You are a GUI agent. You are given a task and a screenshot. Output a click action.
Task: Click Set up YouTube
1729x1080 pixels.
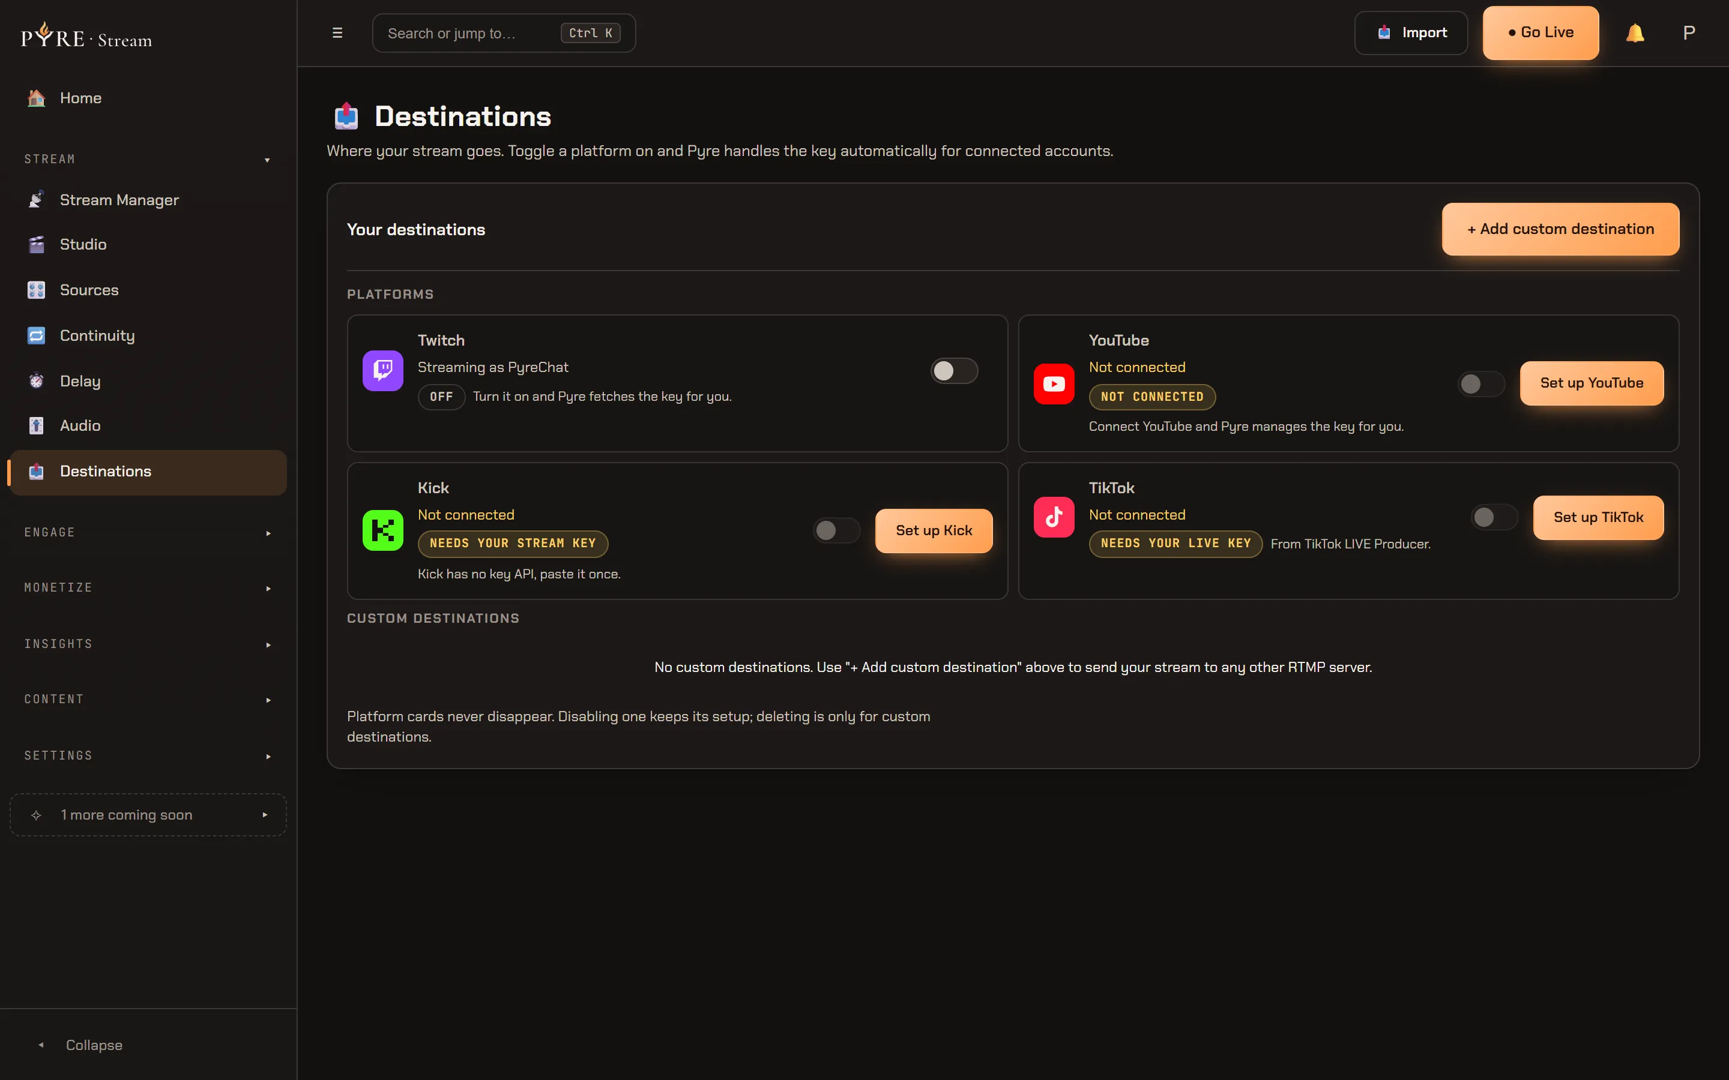[x=1592, y=383]
